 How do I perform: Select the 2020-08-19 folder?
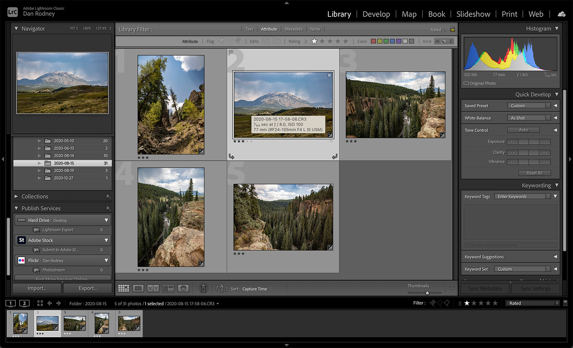(64, 170)
